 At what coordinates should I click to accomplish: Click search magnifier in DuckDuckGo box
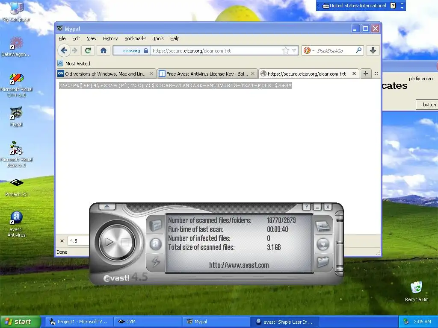(x=359, y=50)
